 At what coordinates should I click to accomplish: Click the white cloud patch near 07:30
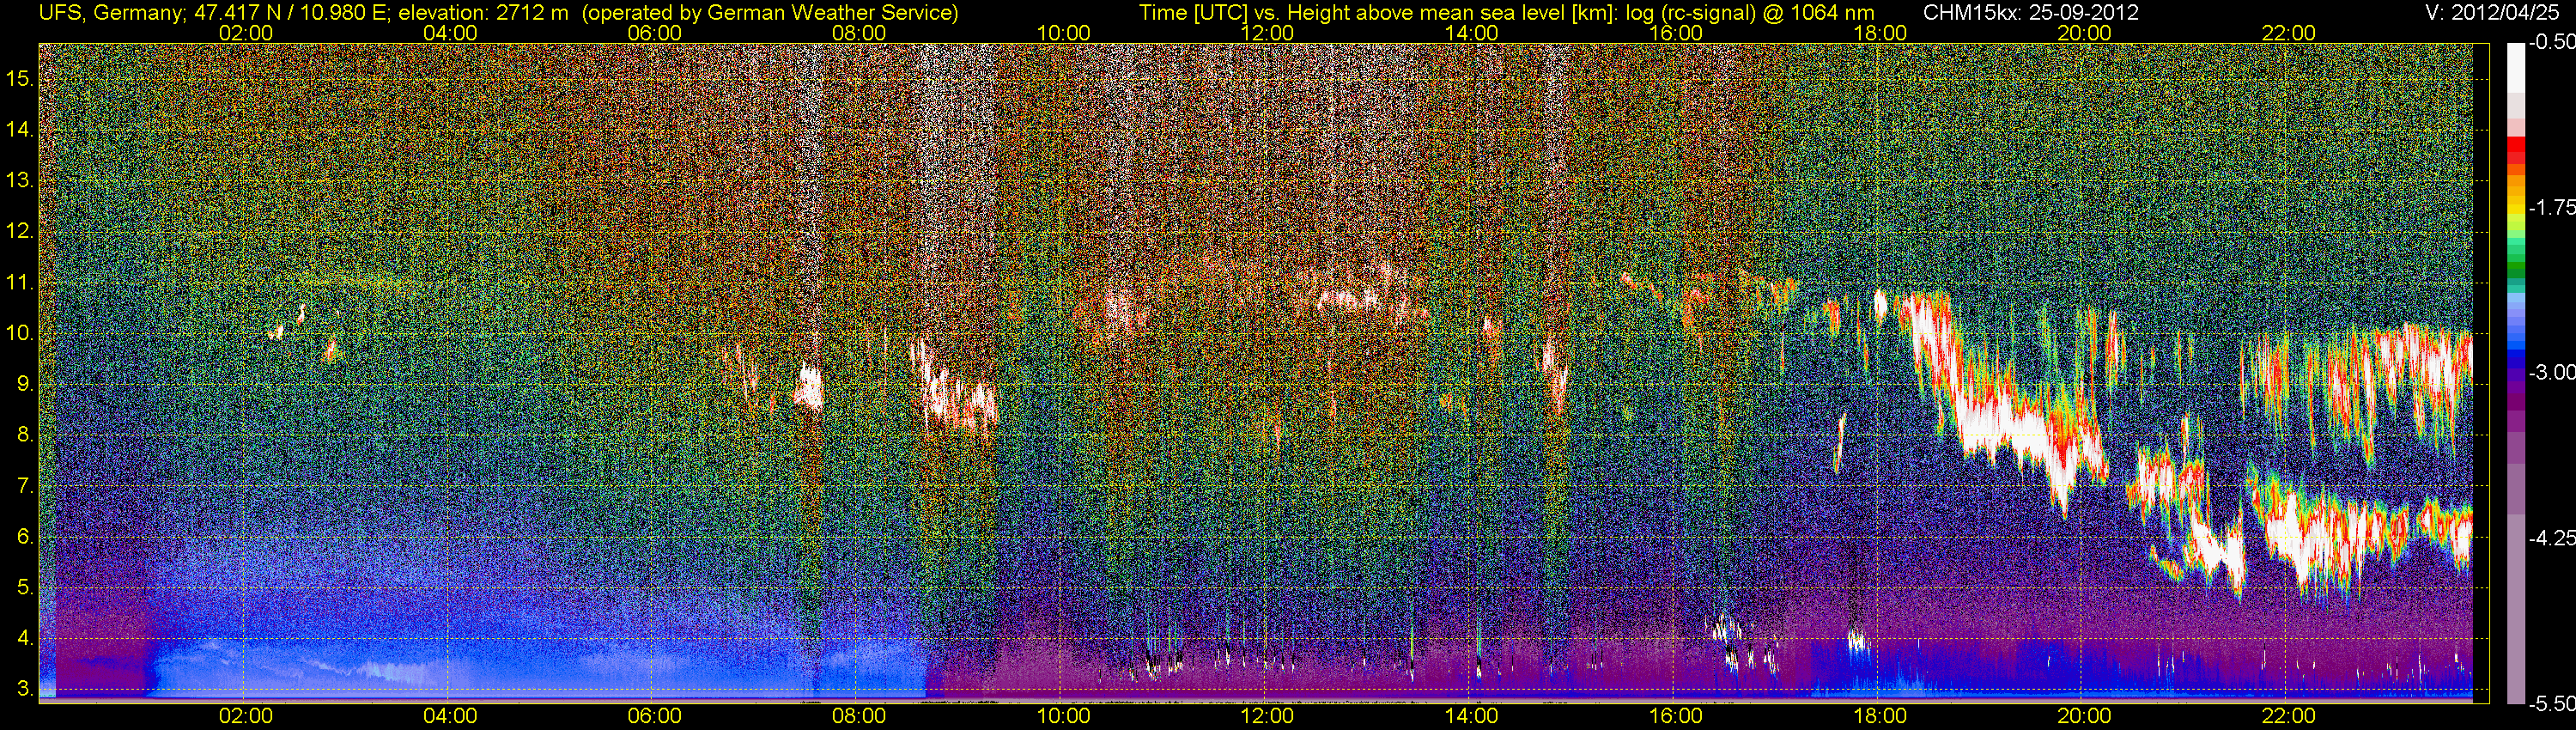pos(808,386)
